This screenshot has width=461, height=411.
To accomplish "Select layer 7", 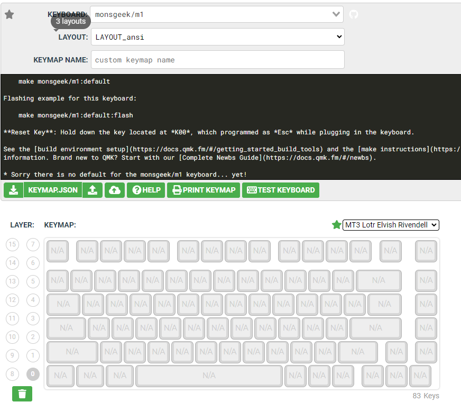I will (x=33, y=244).
